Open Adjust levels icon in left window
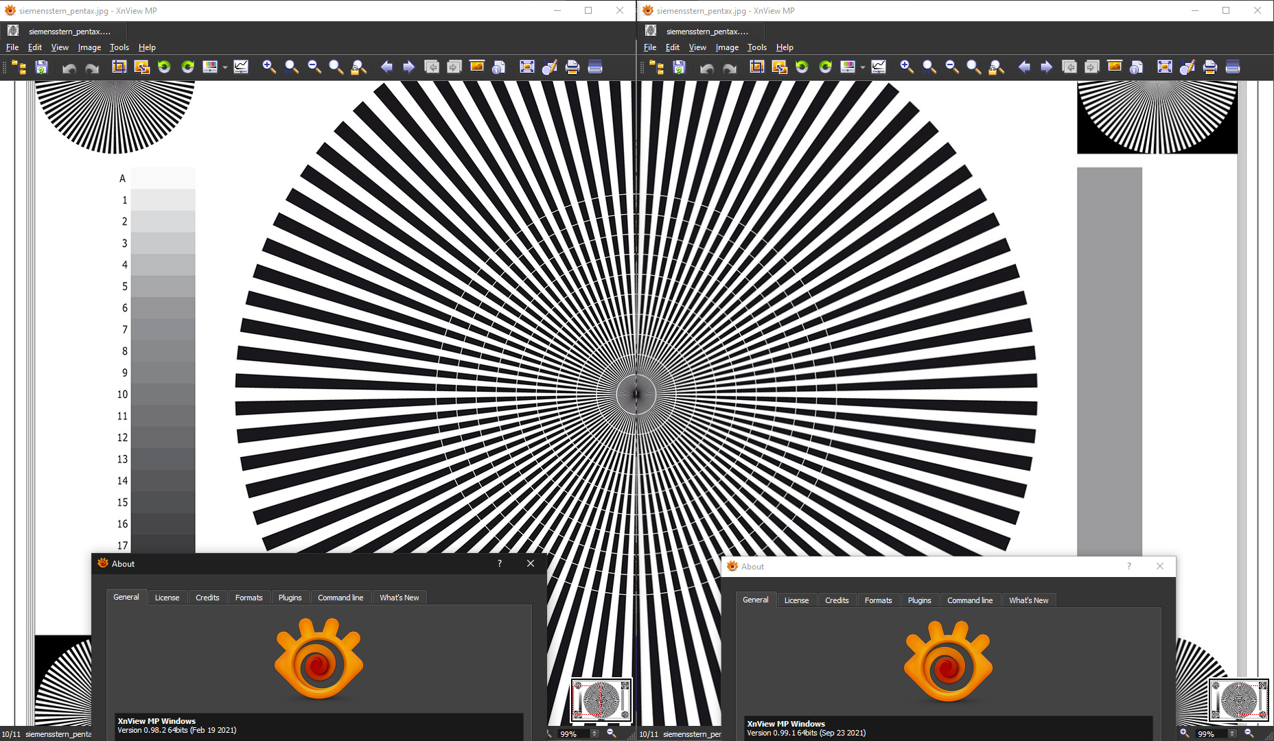Image resolution: width=1274 pixels, height=741 pixels. click(x=210, y=67)
